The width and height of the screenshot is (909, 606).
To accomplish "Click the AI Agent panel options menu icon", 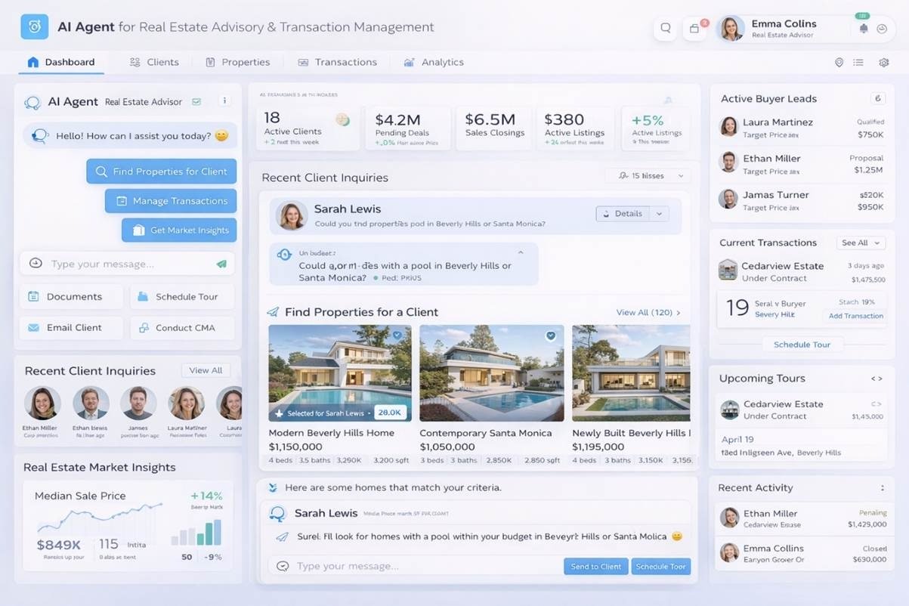I will click(224, 100).
